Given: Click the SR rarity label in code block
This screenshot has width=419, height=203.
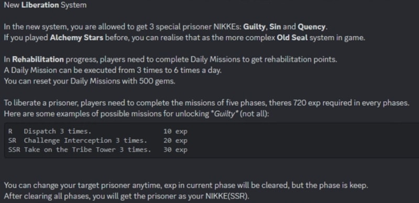Looking at the screenshot, I should [x=12, y=140].
